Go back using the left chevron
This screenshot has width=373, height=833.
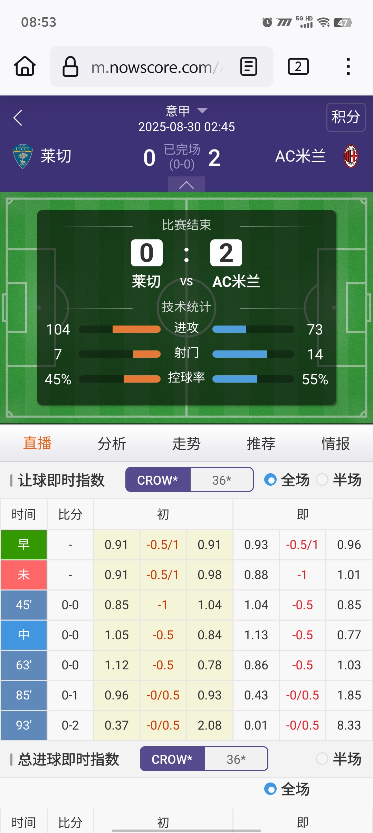[18, 118]
